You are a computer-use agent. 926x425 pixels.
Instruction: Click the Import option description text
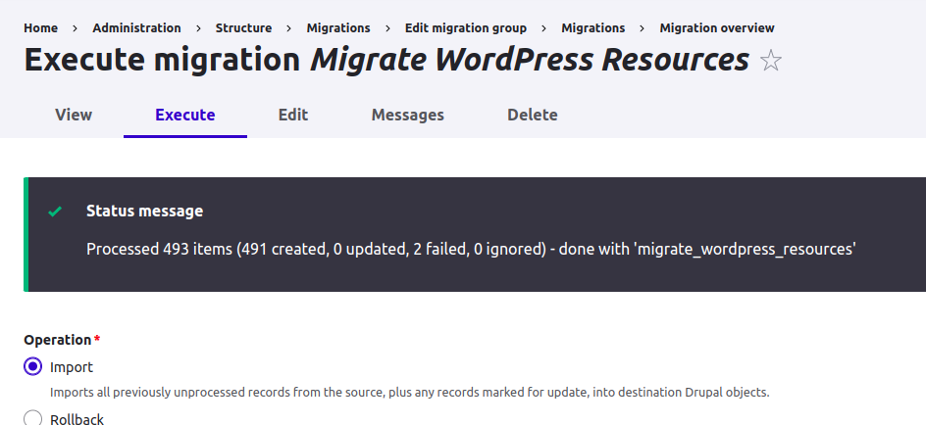(410, 392)
